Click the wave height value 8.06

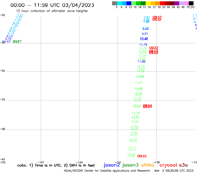(16, 23)
